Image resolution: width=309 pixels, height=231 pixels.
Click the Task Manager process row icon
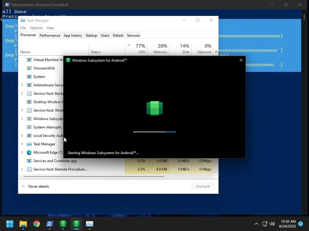click(x=29, y=144)
